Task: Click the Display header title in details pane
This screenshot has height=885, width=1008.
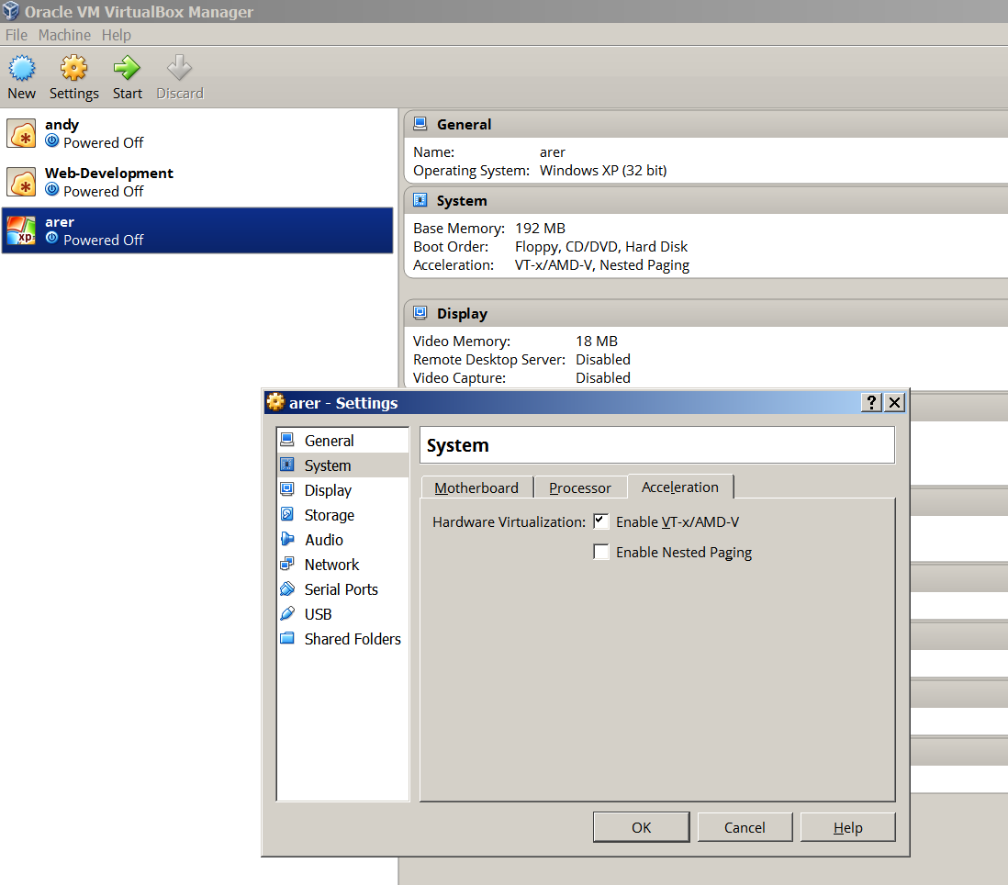Action: 462,314
